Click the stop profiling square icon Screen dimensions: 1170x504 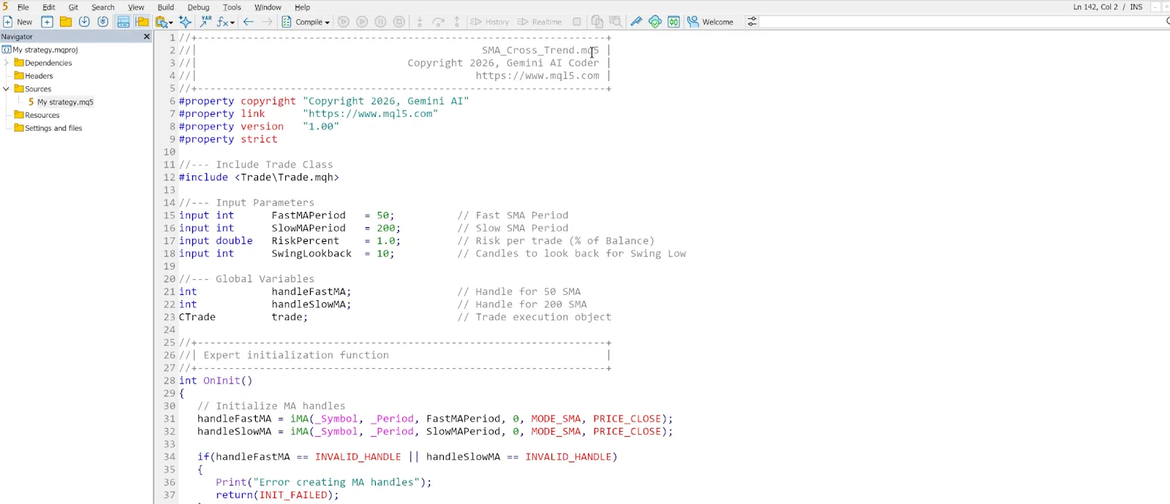coord(577,22)
